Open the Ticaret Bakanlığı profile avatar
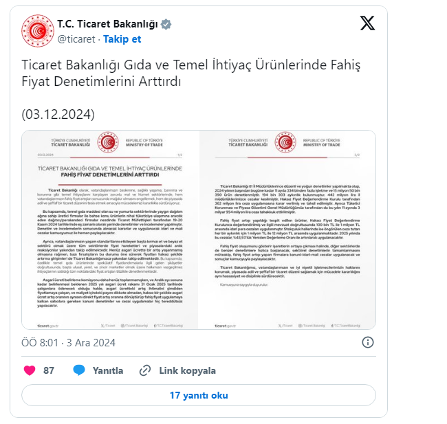This screenshot has height=424, width=447. 38,31
